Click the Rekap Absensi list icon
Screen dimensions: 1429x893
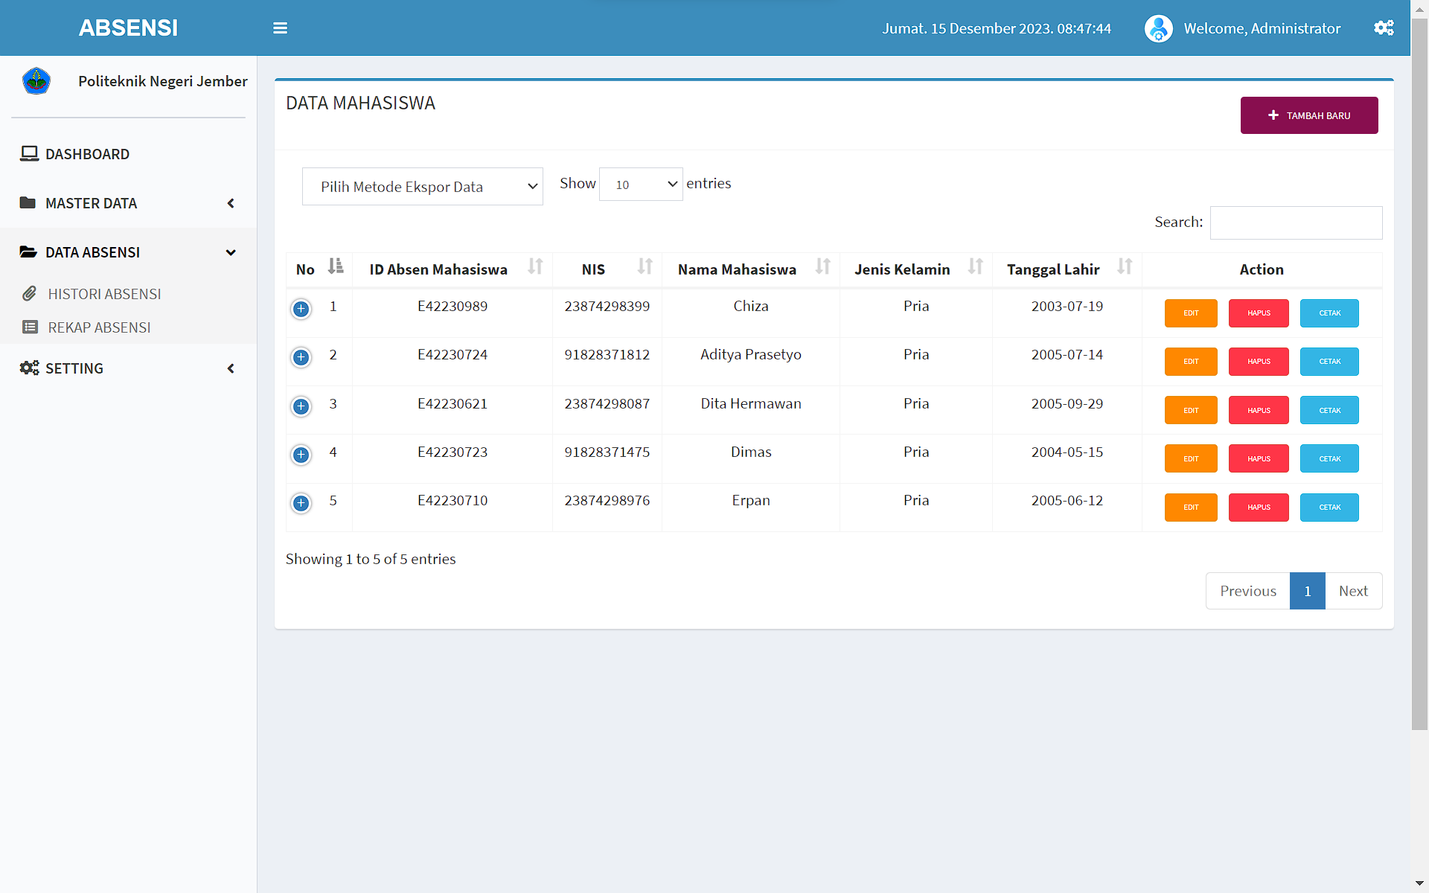pos(30,327)
